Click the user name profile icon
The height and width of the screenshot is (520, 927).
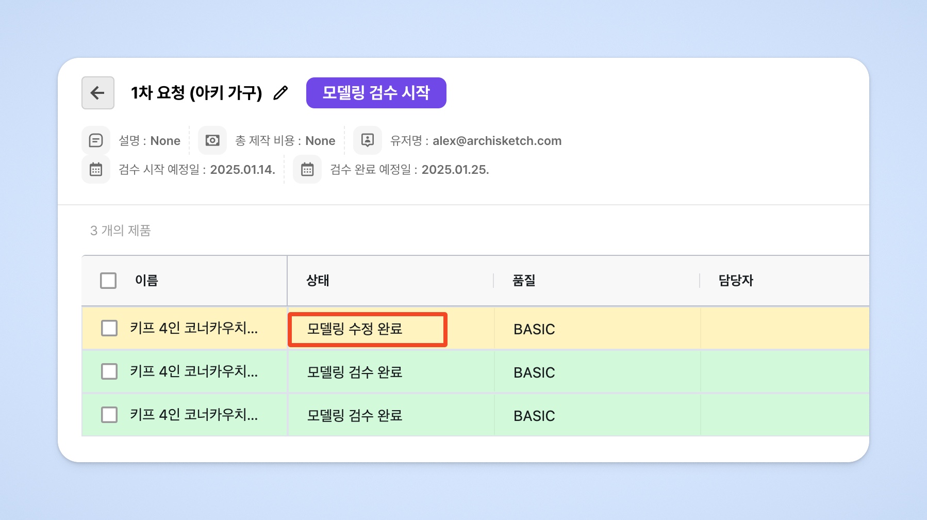(367, 140)
